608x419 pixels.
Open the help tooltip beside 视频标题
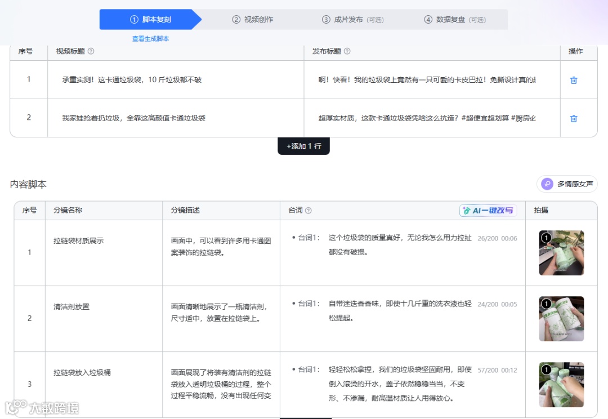(91, 51)
